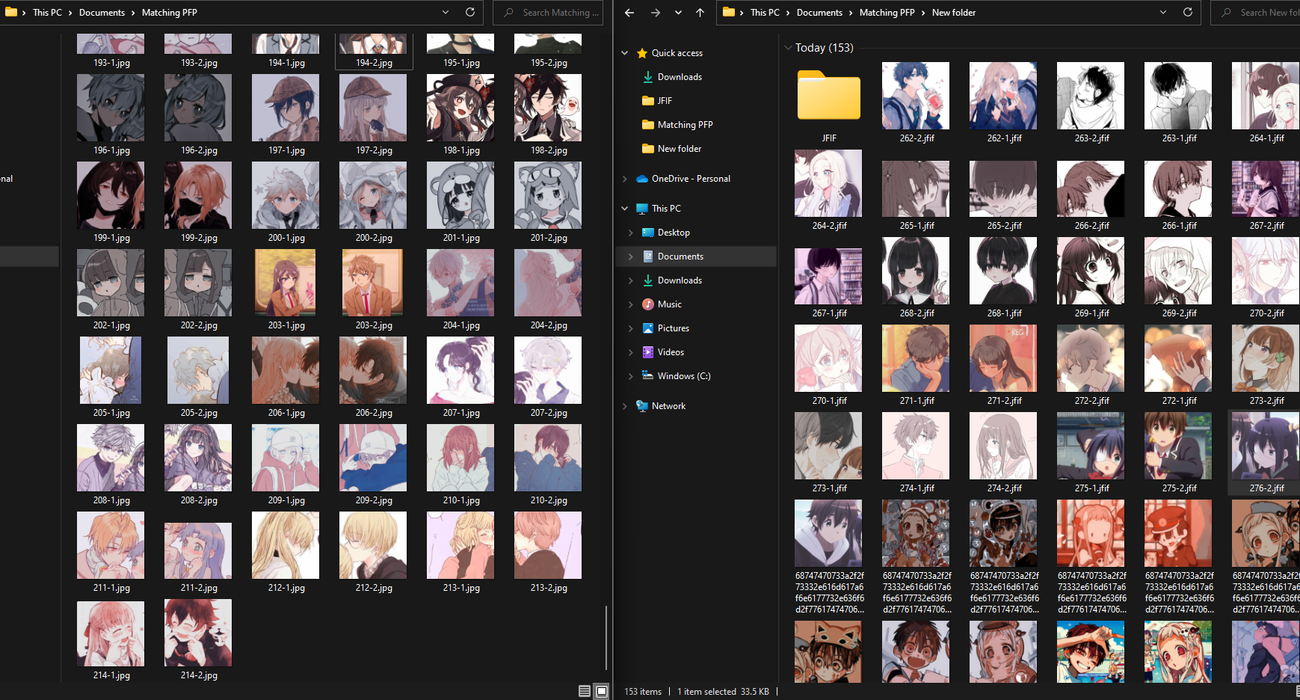Select Network in the navigation pane
The height and width of the screenshot is (700, 1300).
coord(668,406)
